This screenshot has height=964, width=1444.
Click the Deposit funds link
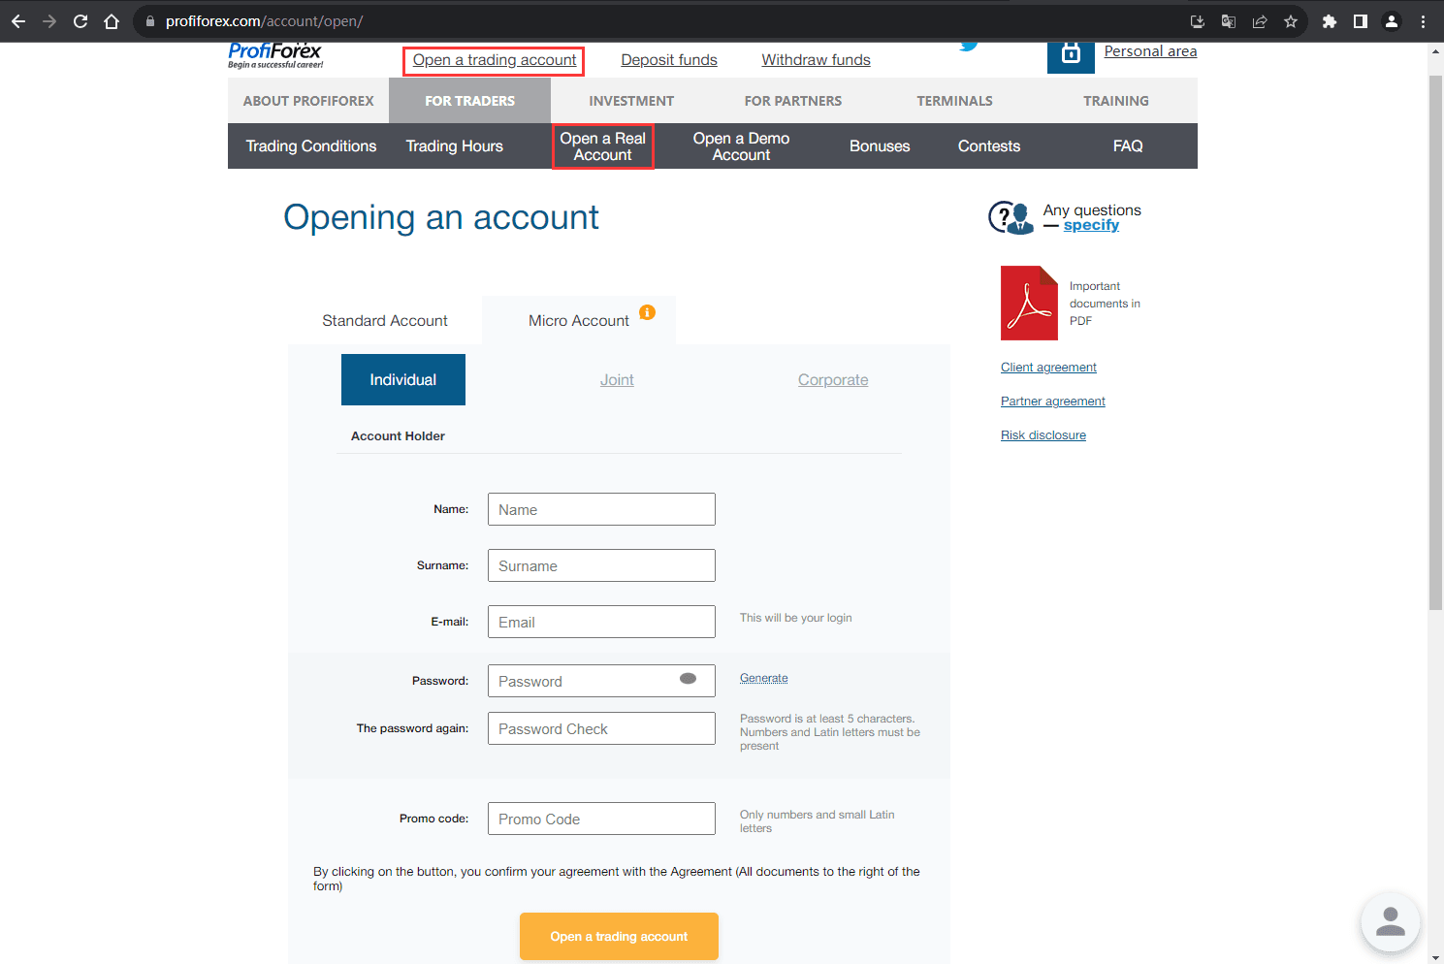tap(669, 60)
